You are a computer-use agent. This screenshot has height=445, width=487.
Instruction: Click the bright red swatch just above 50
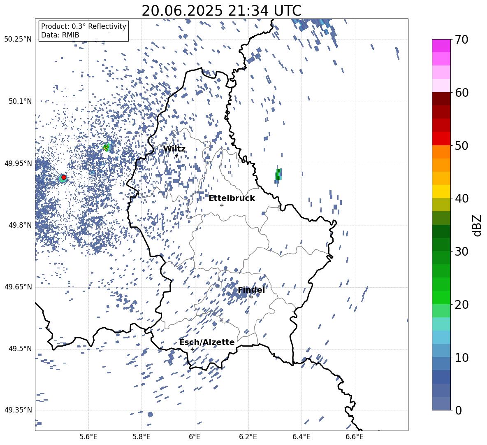pos(441,138)
